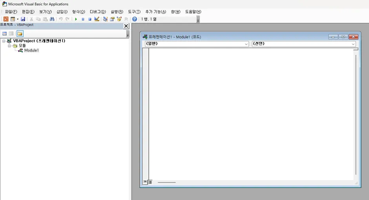Run the macro with green play icon
The image size is (369, 200).
76,19
